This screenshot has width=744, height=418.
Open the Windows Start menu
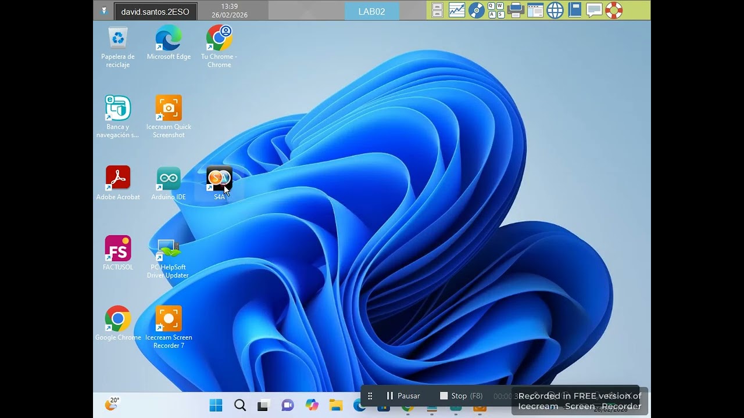pos(216,405)
